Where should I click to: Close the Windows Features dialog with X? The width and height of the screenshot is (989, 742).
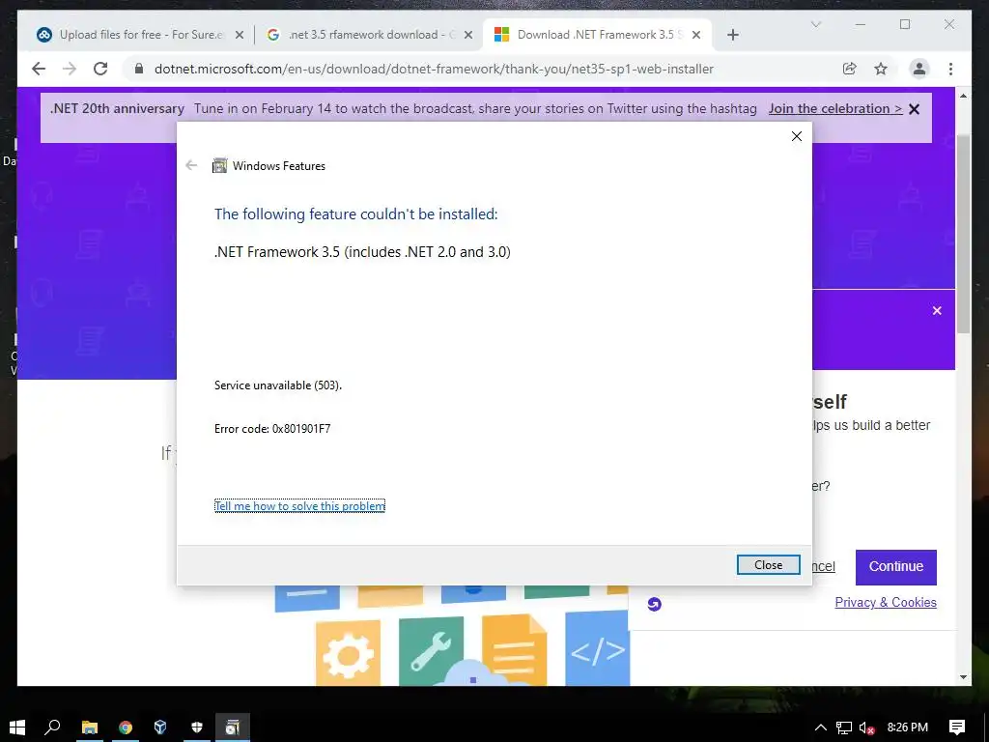(797, 136)
